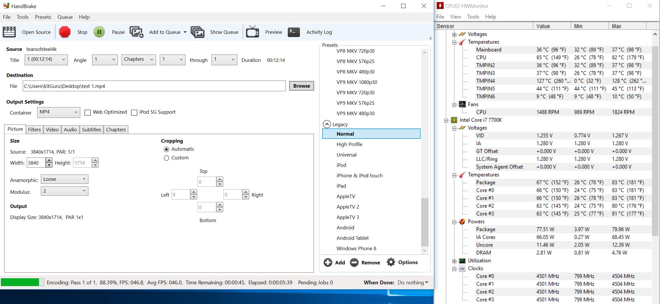Open the HandBrake Queue menu
This screenshot has height=304, width=660.
pyautogui.click(x=65, y=17)
